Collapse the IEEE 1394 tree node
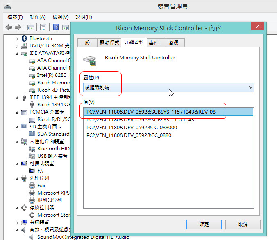The width and height of the screenshot is (277, 240). [17, 98]
